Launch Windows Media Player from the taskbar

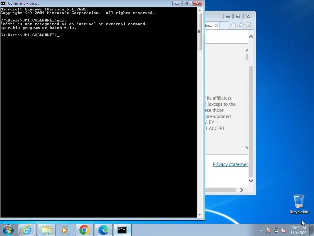65,230
